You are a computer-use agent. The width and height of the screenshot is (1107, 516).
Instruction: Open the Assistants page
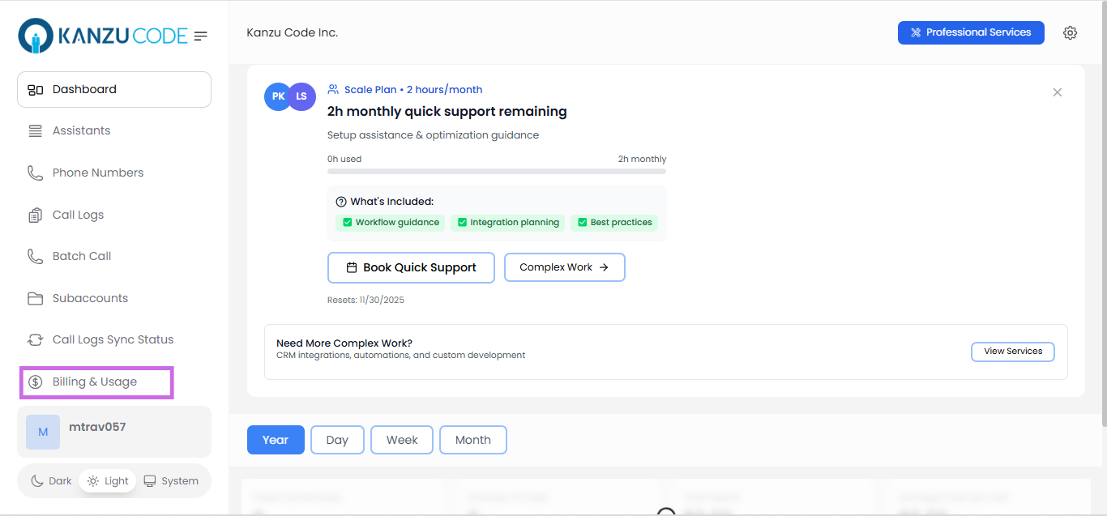[x=114, y=131]
